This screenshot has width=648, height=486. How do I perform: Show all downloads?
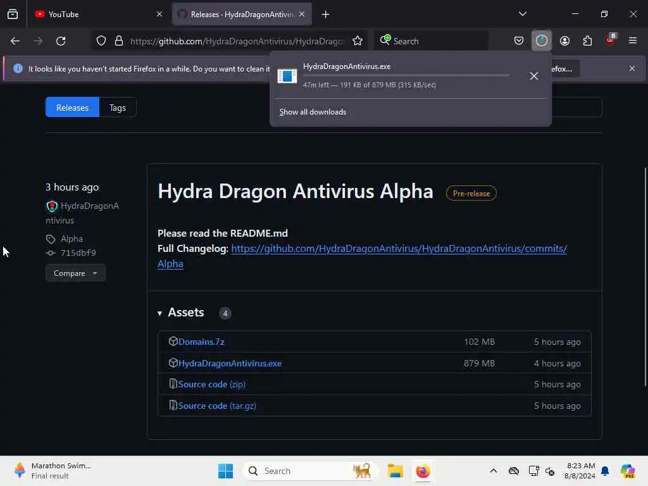tap(313, 112)
